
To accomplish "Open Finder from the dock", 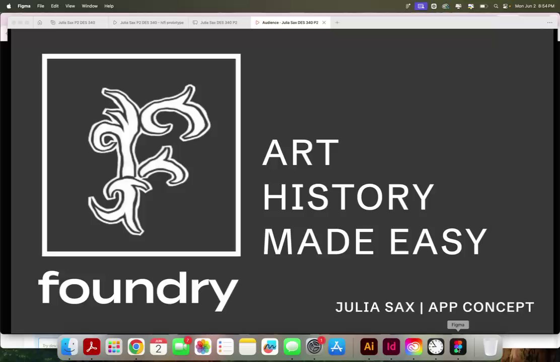I will tap(69, 346).
